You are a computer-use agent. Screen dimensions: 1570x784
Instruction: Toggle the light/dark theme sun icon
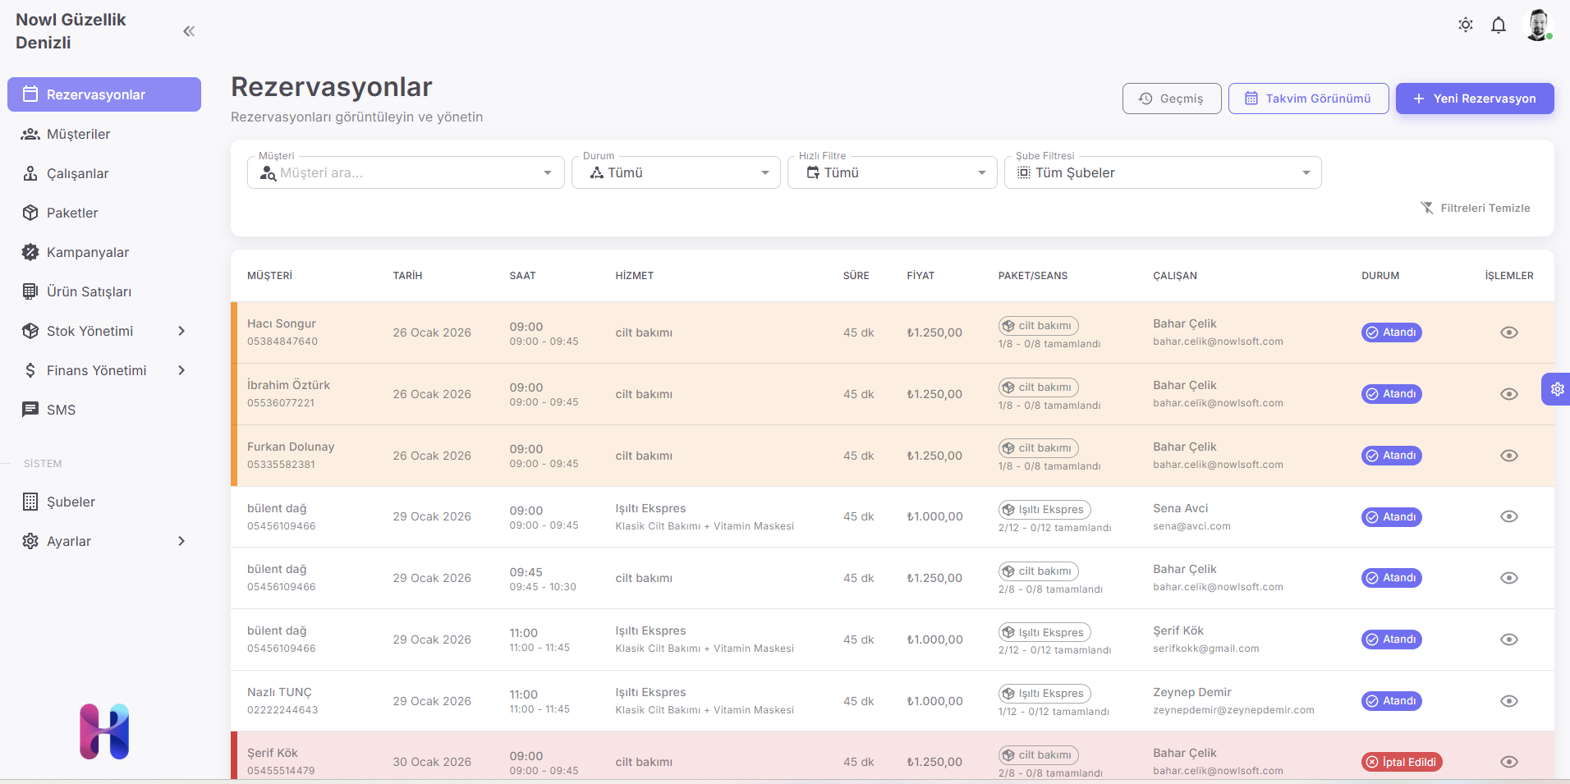tap(1465, 25)
